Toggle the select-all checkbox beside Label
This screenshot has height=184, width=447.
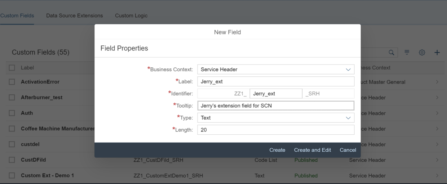click(x=12, y=68)
